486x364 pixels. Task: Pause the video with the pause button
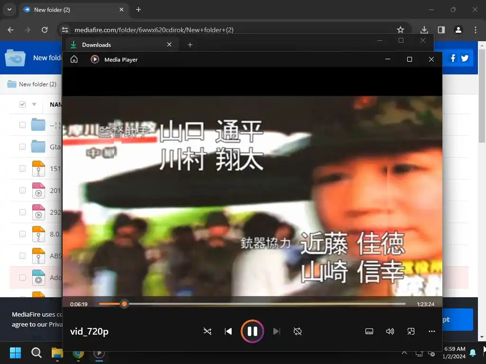(252, 331)
